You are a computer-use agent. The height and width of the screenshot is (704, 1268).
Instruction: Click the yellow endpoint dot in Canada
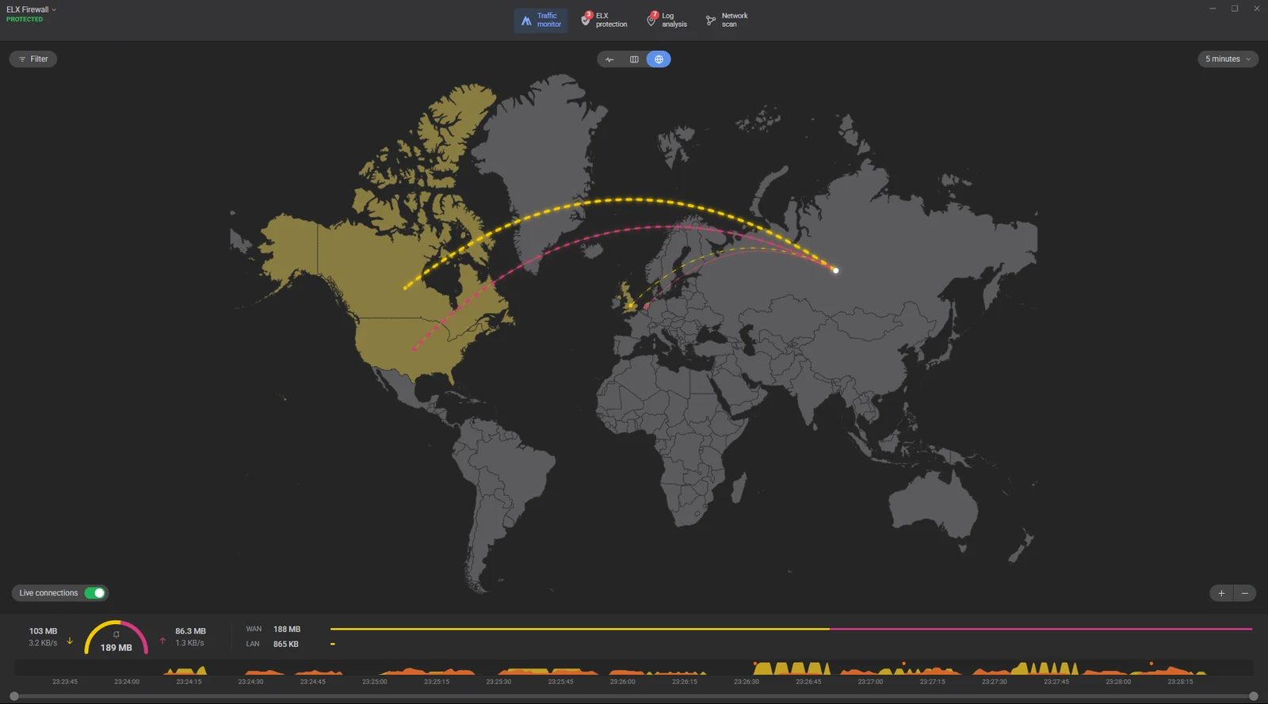[405, 287]
